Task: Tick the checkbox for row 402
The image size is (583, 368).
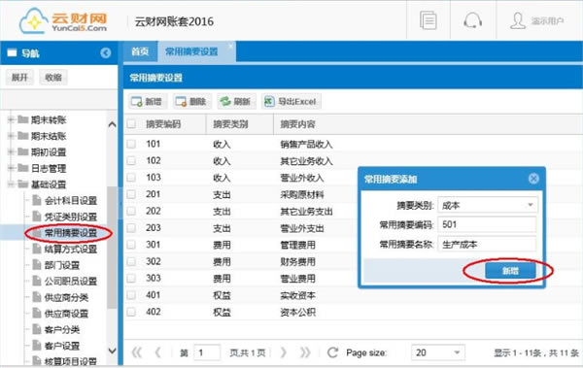Action: 131,312
